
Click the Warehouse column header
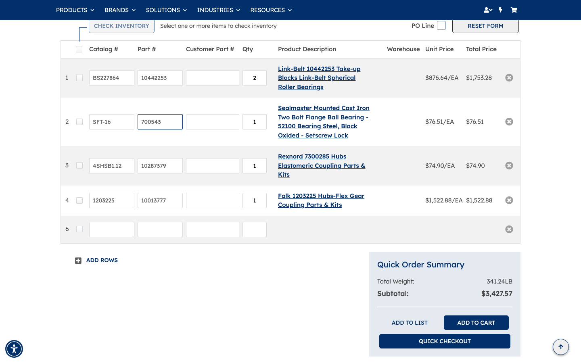click(x=403, y=49)
